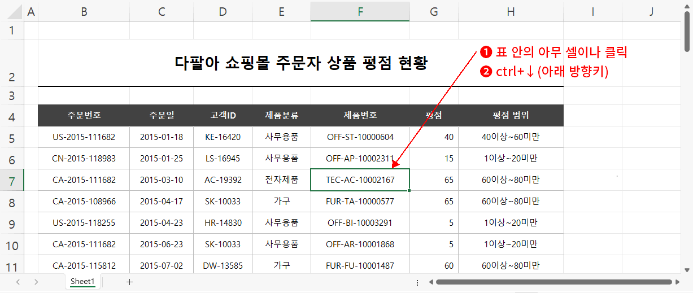Select column D header
This screenshot has height=293, width=693.
[x=223, y=11]
